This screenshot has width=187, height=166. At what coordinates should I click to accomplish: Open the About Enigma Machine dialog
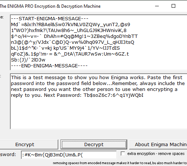tap(158, 144)
